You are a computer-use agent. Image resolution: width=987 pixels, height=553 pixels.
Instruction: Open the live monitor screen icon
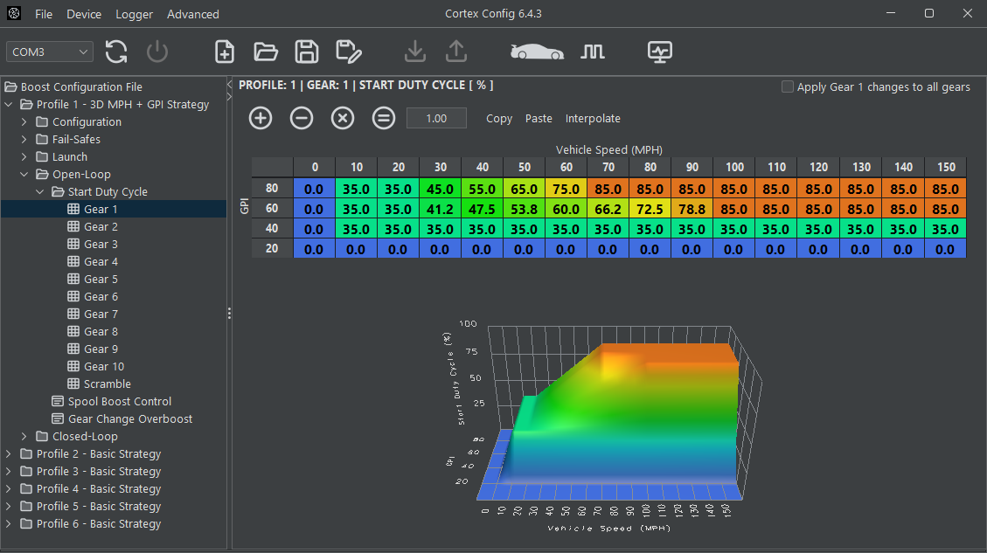click(x=660, y=52)
